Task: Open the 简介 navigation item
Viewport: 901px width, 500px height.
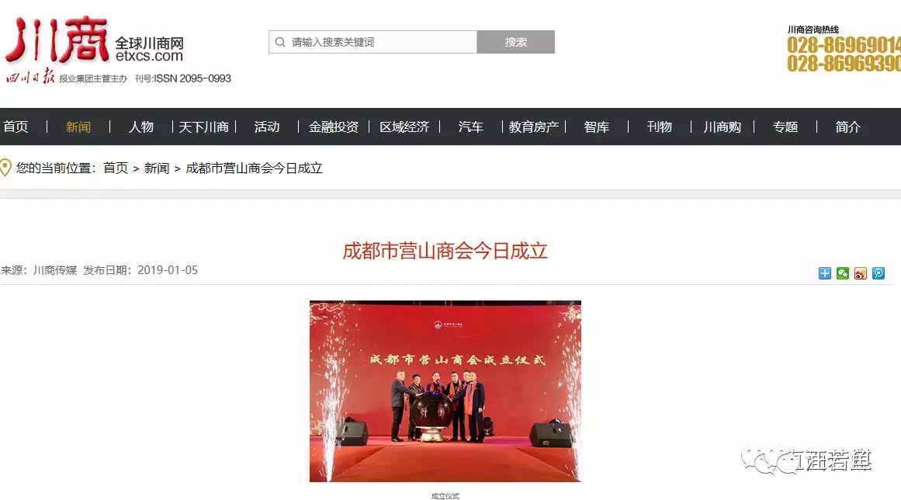Action: point(847,127)
